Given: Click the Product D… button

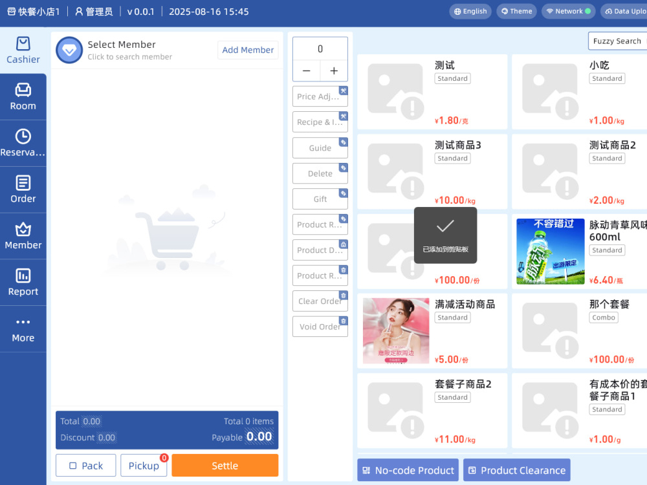Looking at the screenshot, I should pyautogui.click(x=320, y=250).
